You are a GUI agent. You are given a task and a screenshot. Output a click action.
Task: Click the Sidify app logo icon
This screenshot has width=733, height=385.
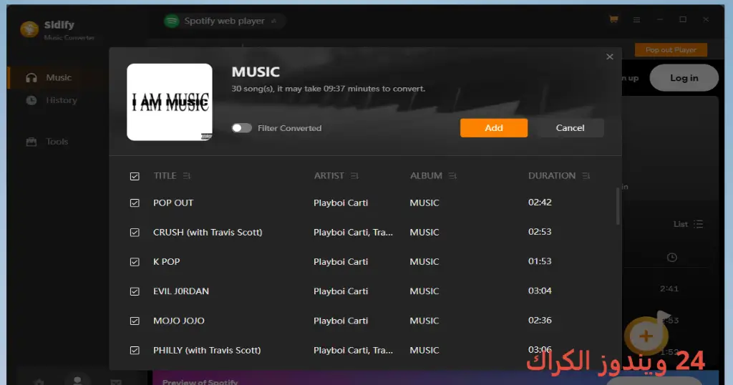[x=29, y=29]
